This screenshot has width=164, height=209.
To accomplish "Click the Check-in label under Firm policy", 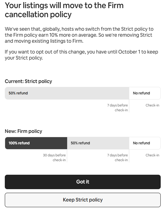I will pyautogui.click(x=152, y=155).
